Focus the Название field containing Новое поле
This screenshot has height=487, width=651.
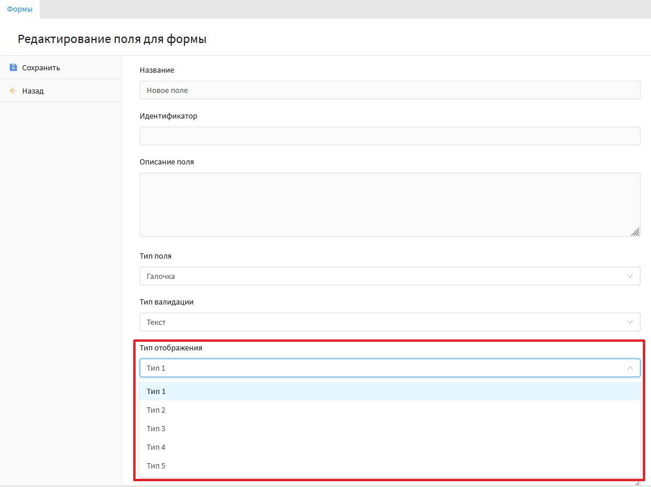pyautogui.click(x=390, y=90)
